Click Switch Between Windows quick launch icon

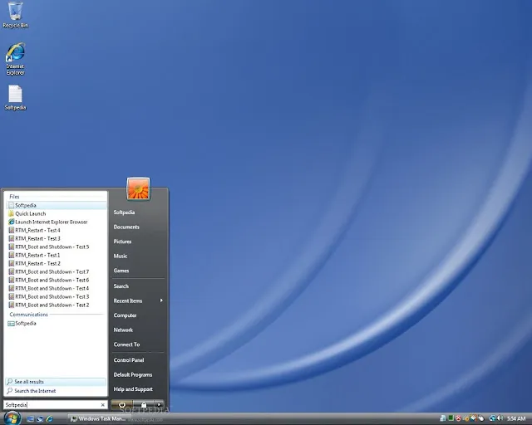tap(40, 419)
